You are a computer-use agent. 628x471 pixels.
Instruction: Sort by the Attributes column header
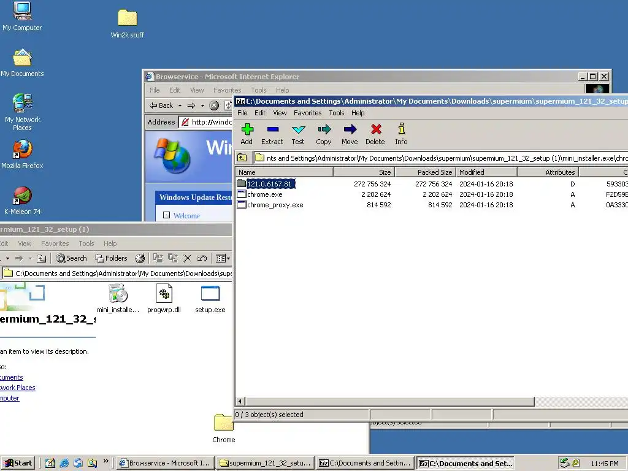tap(548, 172)
